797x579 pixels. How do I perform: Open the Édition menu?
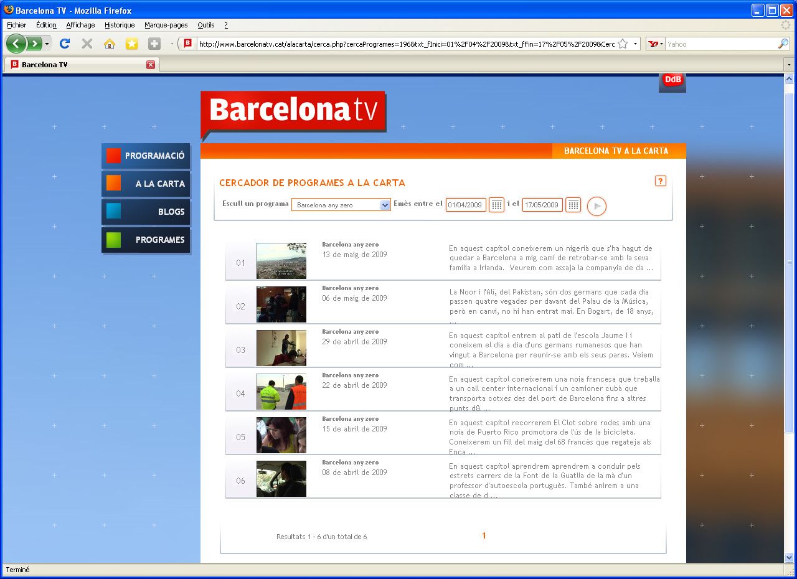click(x=46, y=25)
